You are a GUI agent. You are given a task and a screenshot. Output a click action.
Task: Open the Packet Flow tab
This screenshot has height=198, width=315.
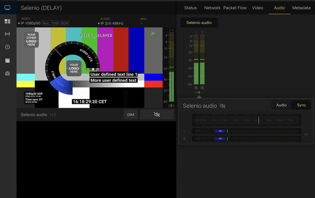pyautogui.click(x=235, y=8)
